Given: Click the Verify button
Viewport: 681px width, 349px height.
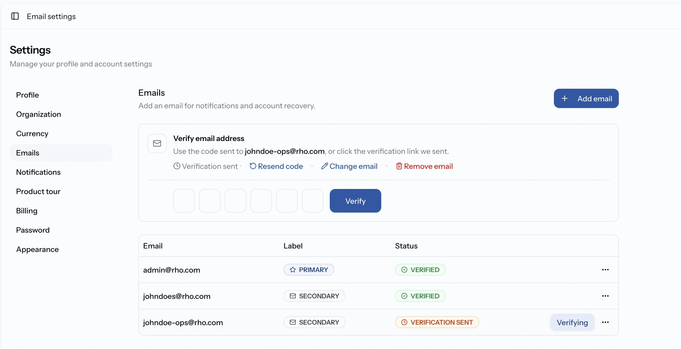Looking at the screenshot, I should click(x=355, y=201).
